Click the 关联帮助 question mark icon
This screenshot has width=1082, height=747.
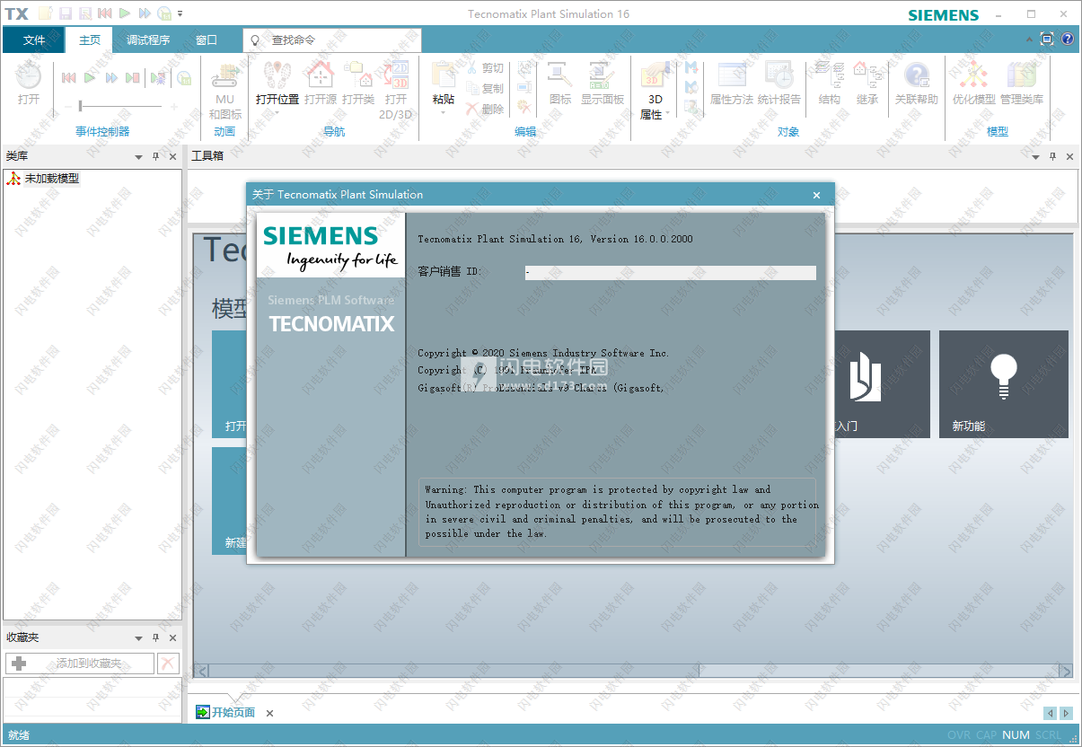916,76
